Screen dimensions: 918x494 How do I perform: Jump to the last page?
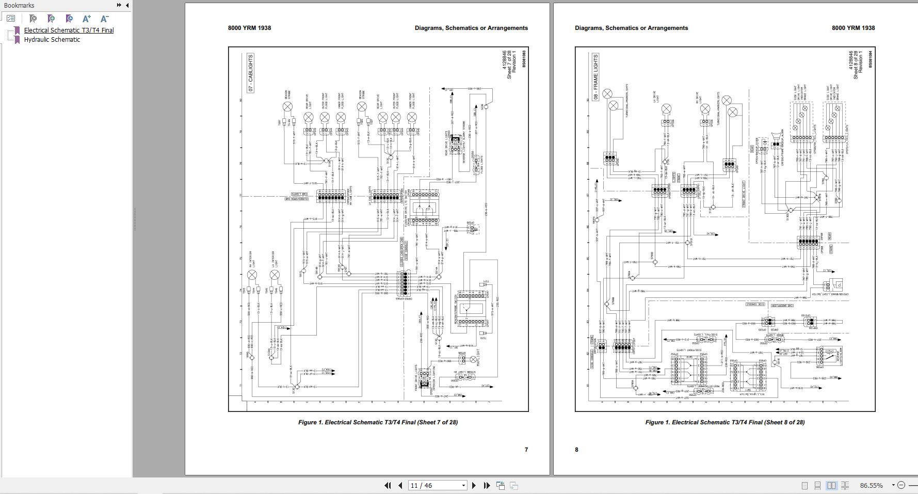tap(486, 485)
